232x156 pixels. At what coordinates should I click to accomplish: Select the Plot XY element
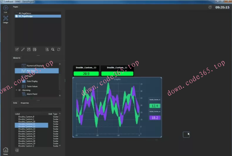tap(37, 76)
